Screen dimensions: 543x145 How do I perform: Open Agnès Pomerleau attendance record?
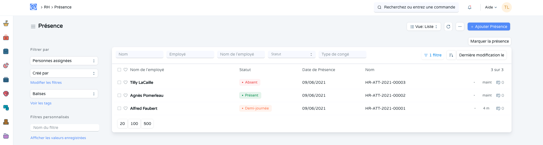(x=147, y=95)
